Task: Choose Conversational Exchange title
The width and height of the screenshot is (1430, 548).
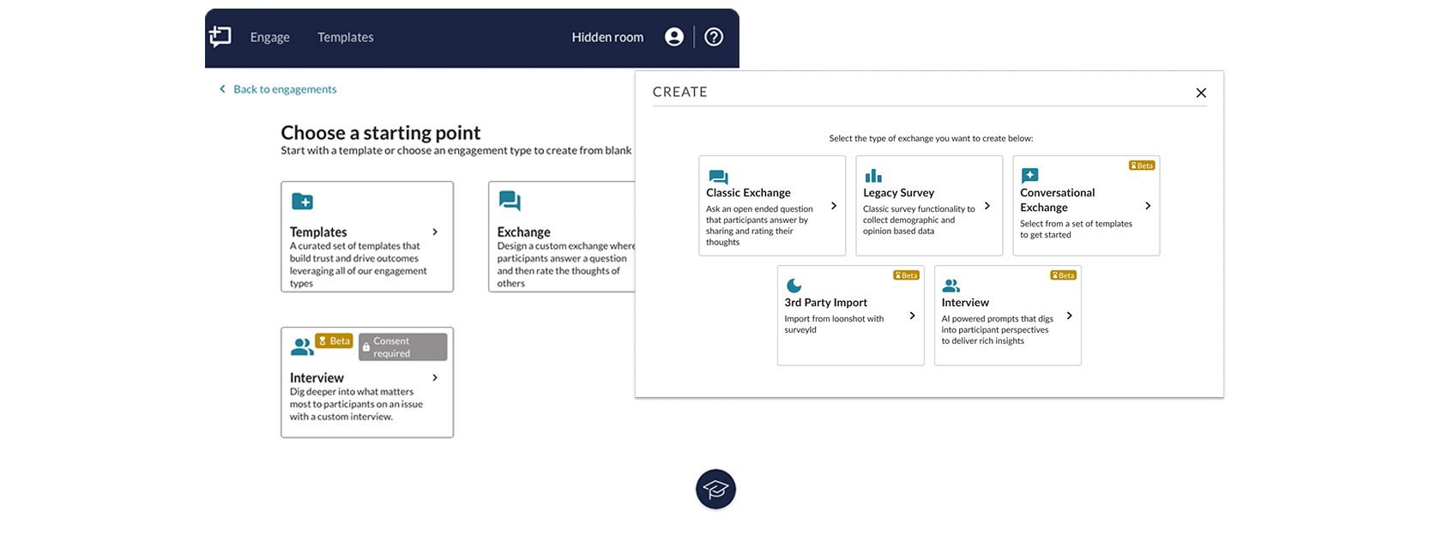Action: point(1057,200)
